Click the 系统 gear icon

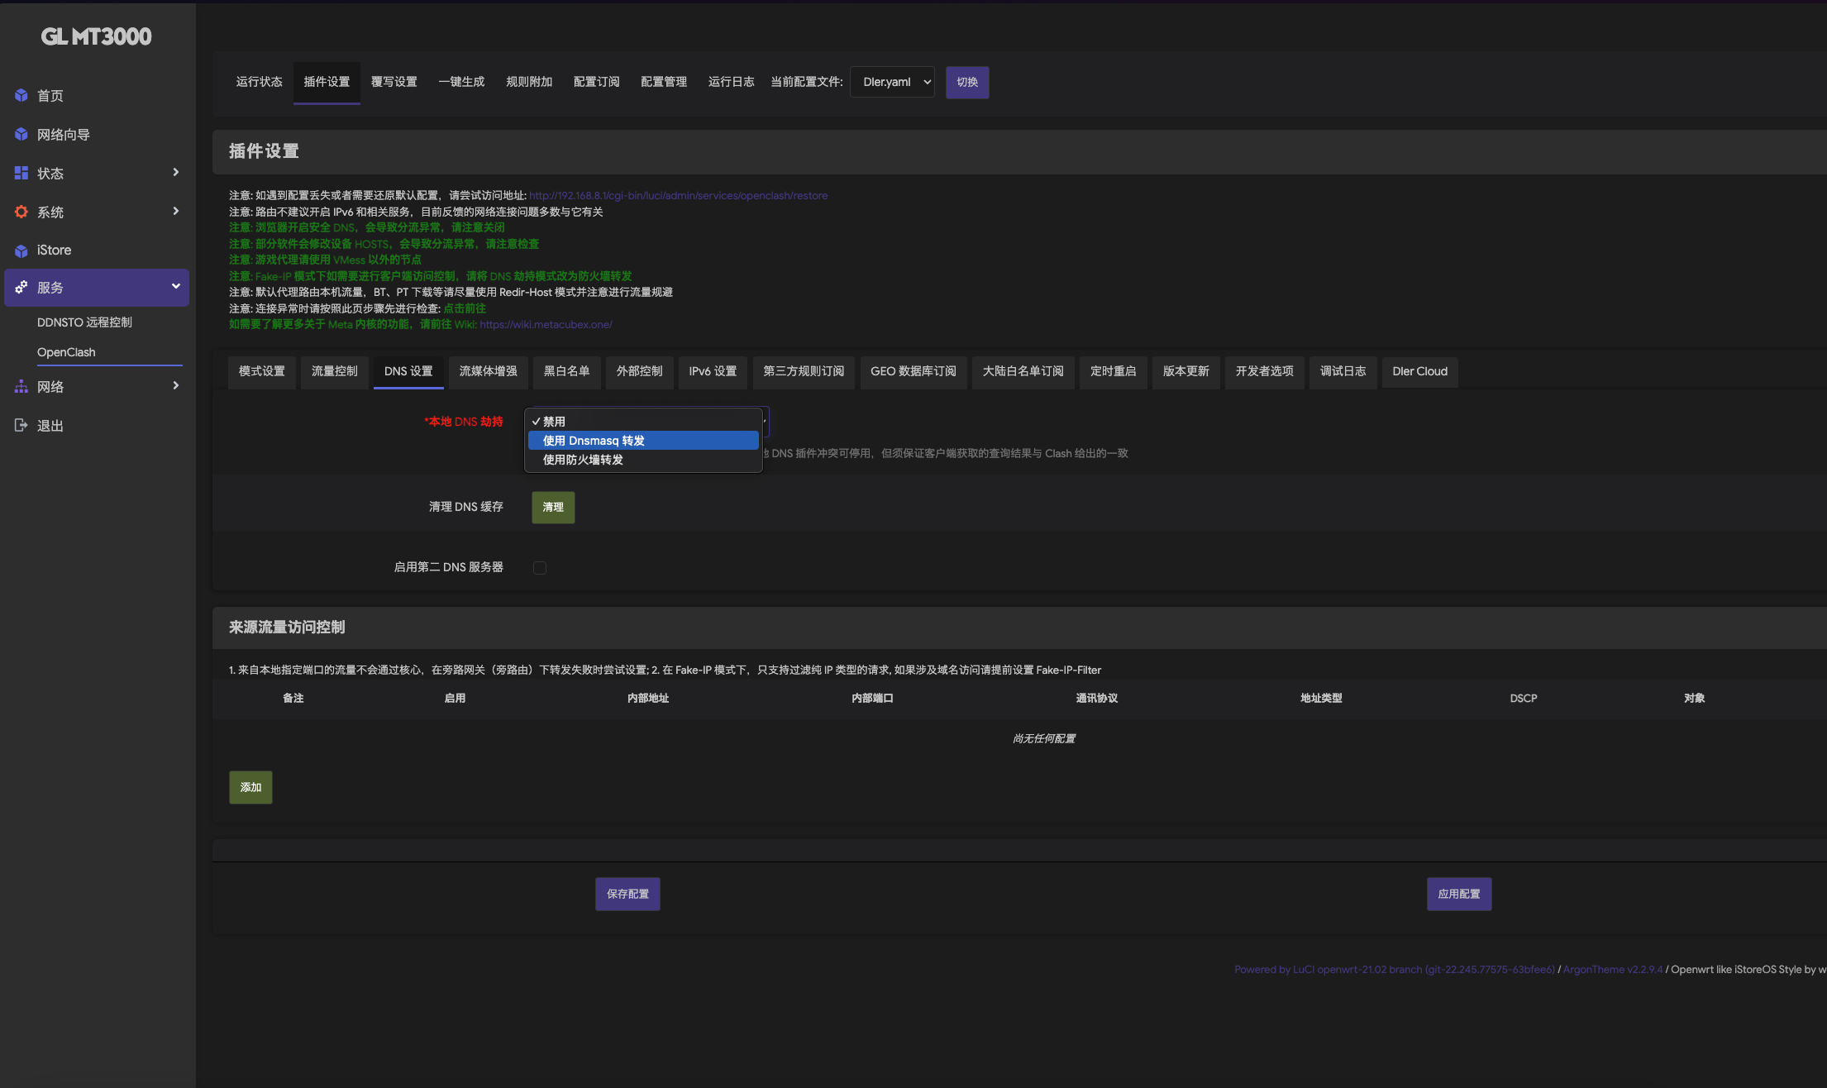pyautogui.click(x=21, y=212)
